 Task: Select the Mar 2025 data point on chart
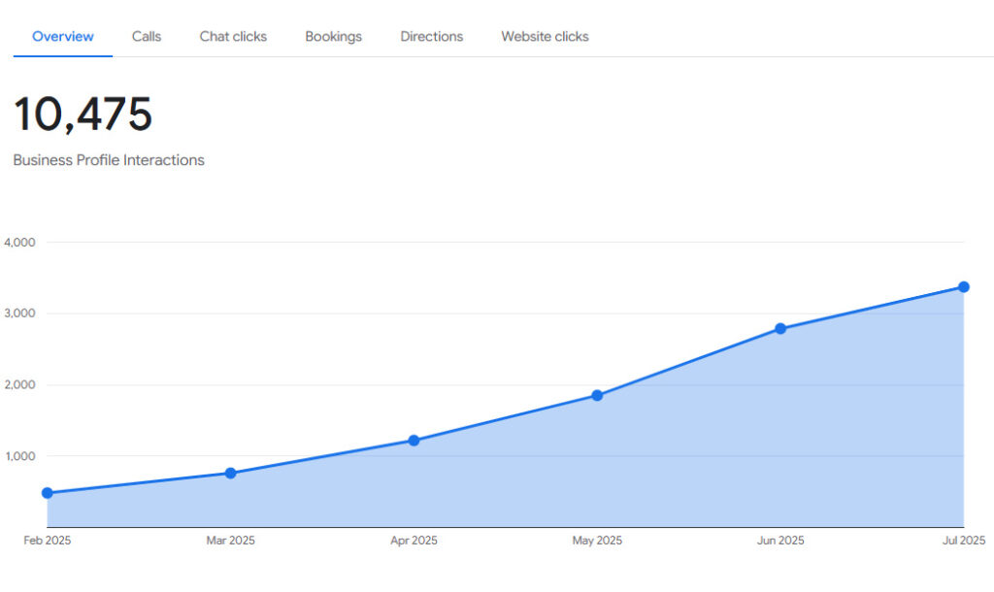230,473
